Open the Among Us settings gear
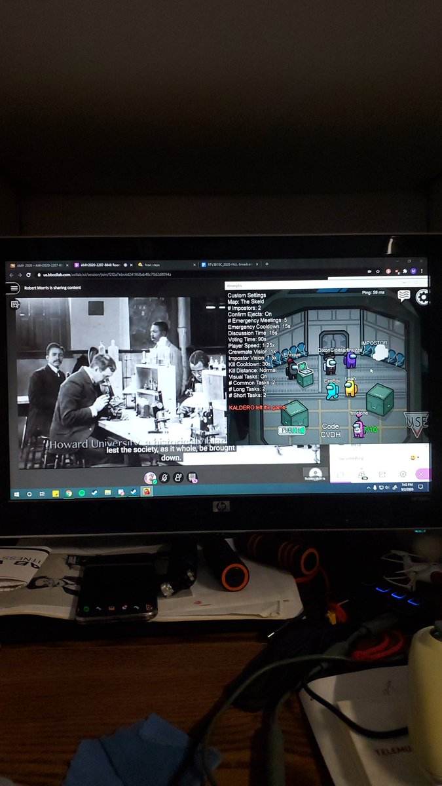 (423, 297)
